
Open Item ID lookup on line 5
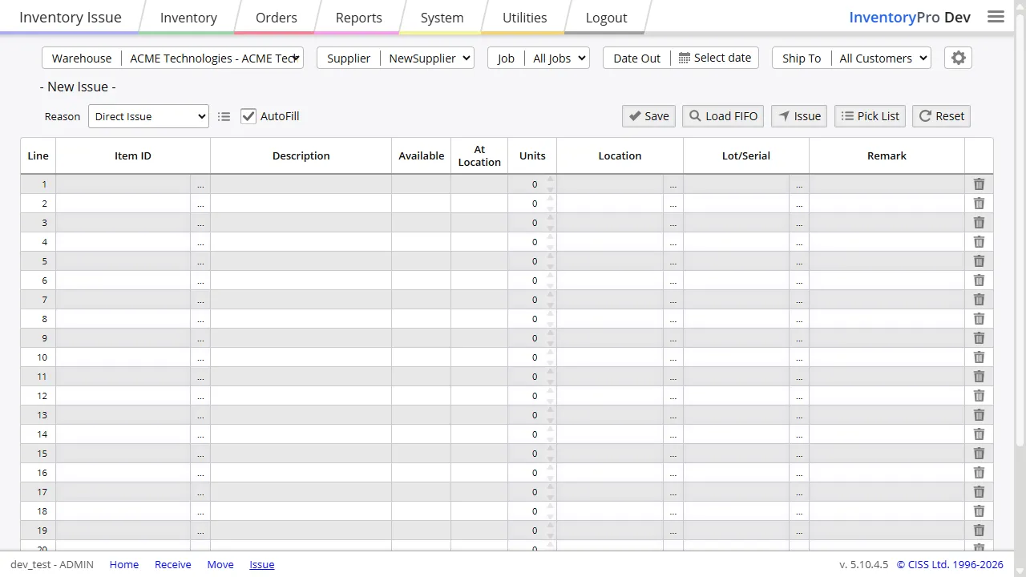[x=200, y=261]
